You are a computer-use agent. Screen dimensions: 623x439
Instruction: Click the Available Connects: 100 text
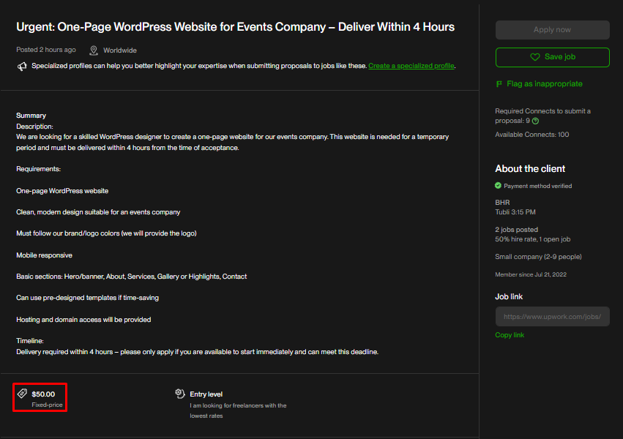532,135
